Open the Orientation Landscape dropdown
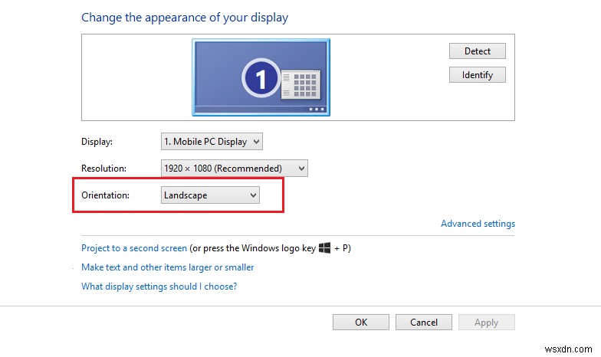The width and height of the screenshot is (601, 357). [210, 195]
